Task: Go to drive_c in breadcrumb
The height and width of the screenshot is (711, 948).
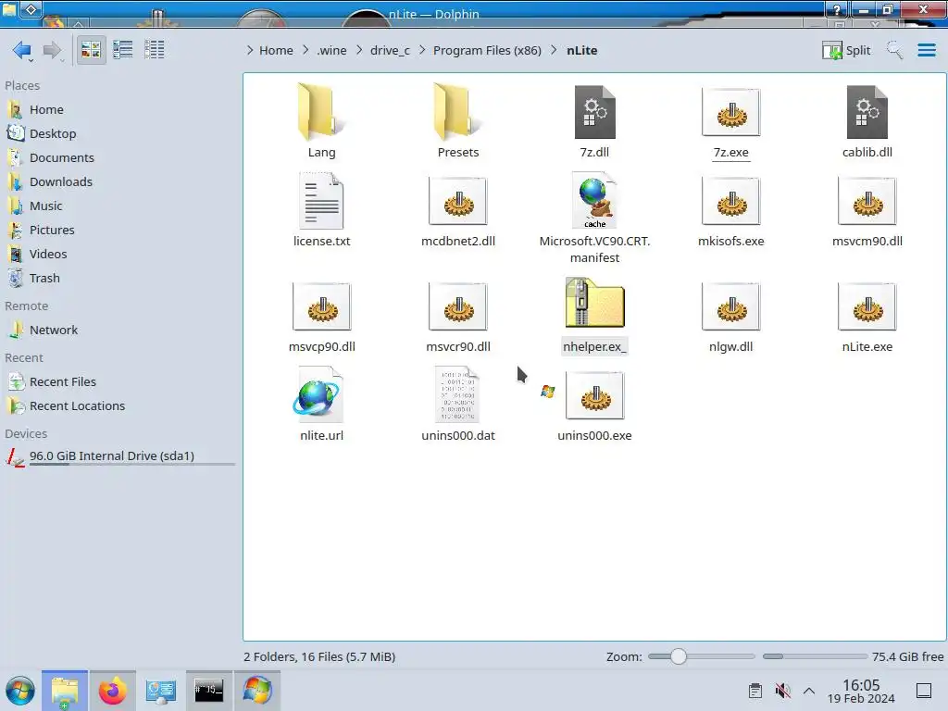Action: pyautogui.click(x=390, y=50)
